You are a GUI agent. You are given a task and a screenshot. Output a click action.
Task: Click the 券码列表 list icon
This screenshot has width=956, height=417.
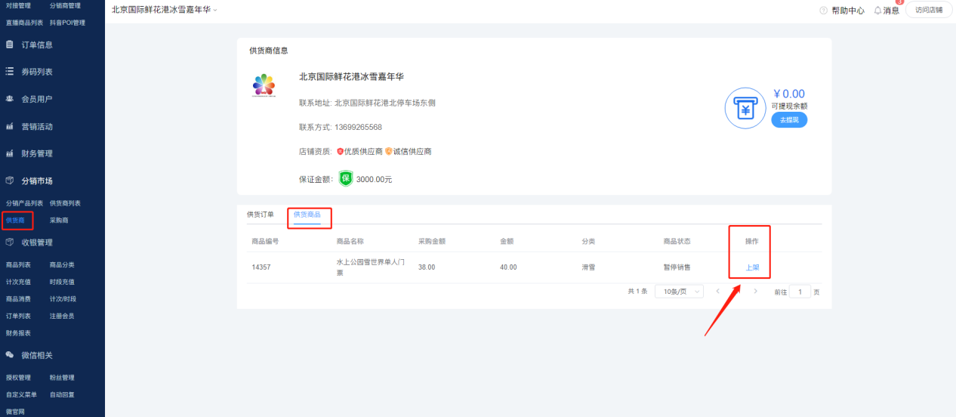point(10,72)
